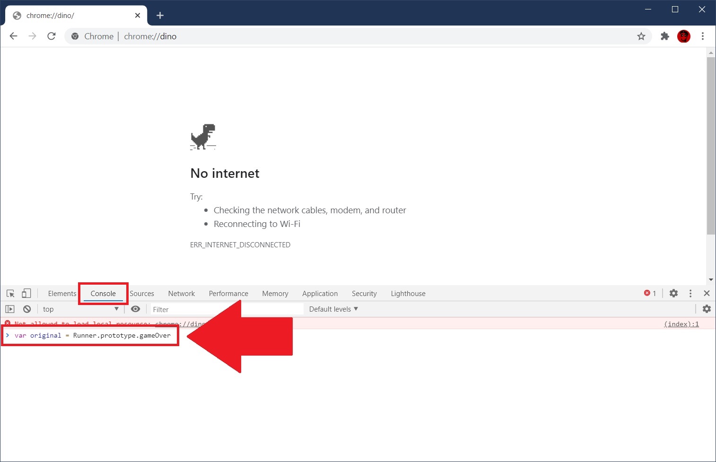Minimize the Chrome window

[x=648, y=9]
